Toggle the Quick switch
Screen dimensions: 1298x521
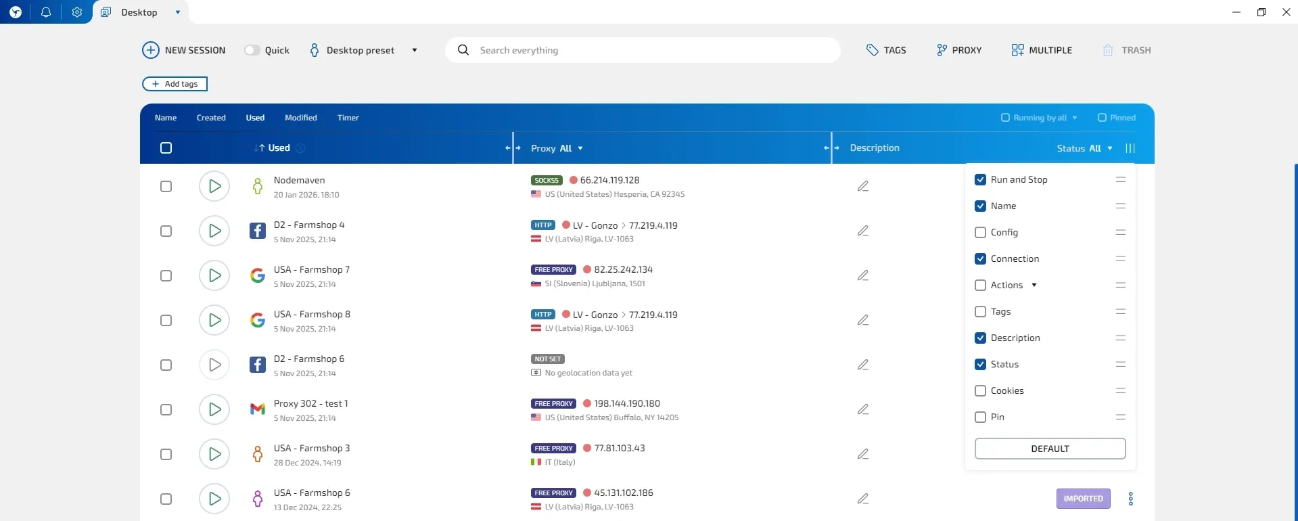pyautogui.click(x=252, y=50)
